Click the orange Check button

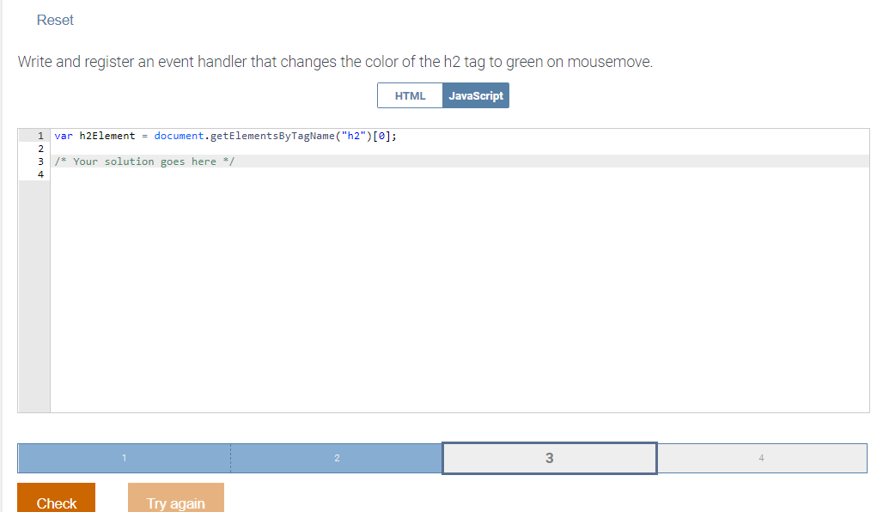click(x=56, y=498)
